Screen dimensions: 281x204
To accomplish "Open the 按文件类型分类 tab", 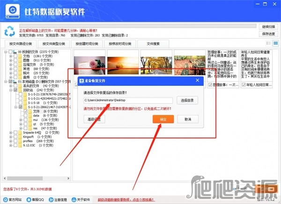I will [x=53, y=44].
